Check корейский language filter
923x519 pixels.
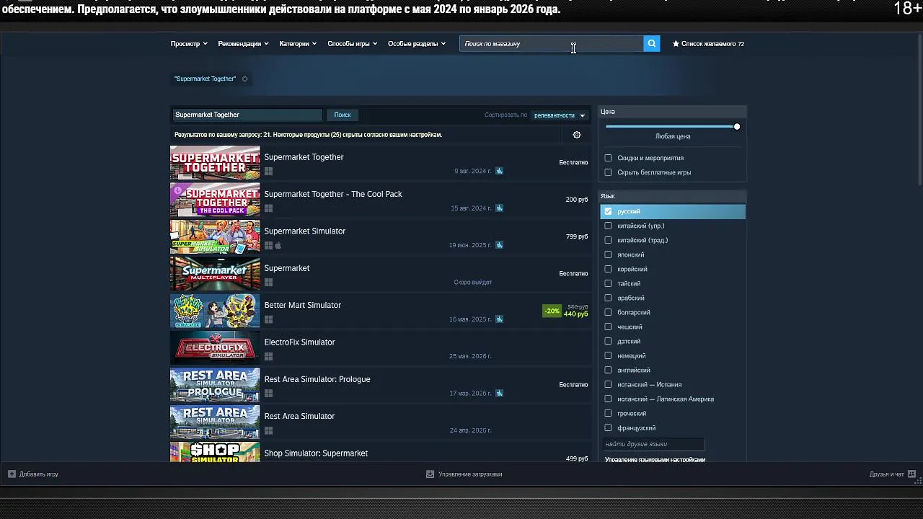pos(608,269)
